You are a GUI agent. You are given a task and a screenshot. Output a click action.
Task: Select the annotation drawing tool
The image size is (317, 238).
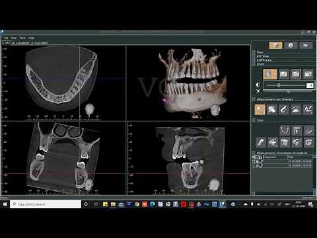(x=308, y=110)
